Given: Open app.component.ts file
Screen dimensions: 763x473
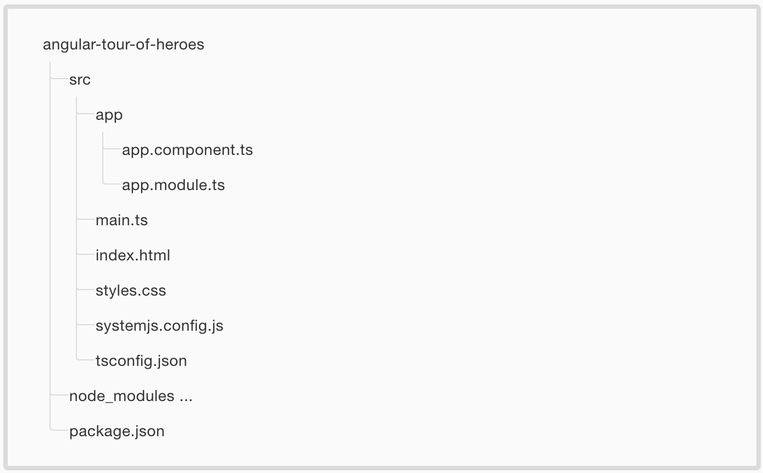Looking at the screenshot, I should tap(187, 150).
